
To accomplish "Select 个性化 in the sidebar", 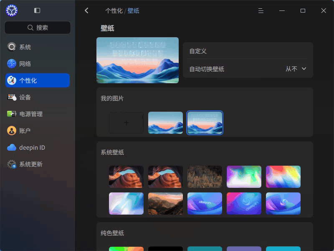I will (x=38, y=80).
